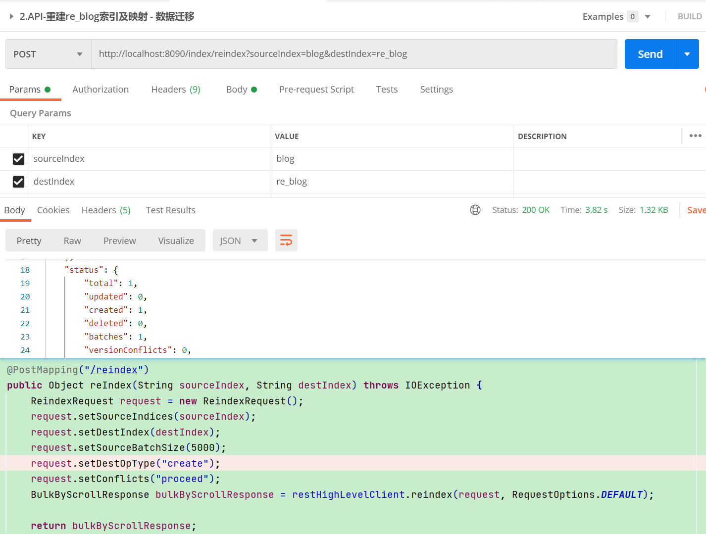The height and width of the screenshot is (534, 706).
Task: Click the request URL field
Action: click(354, 54)
